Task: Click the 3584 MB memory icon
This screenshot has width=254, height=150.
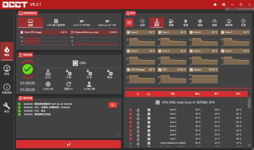Action: pyautogui.click(x=48, y=84)
